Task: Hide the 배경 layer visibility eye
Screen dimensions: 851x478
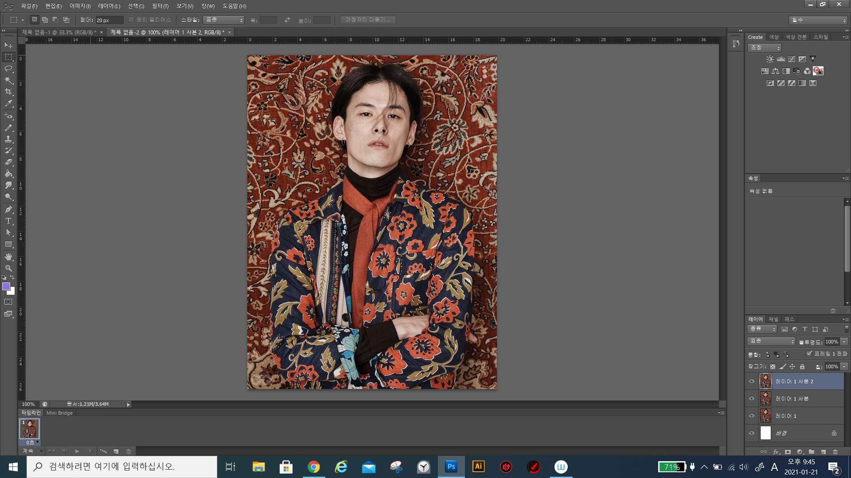Action: [752, 433]
